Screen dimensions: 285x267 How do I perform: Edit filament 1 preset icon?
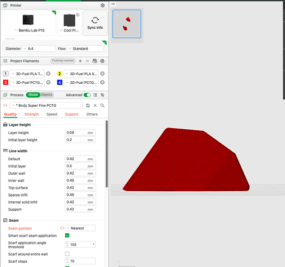pos(49,74)
